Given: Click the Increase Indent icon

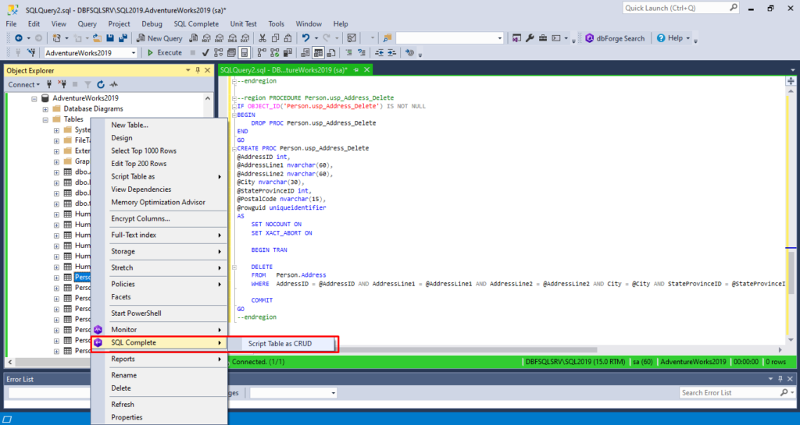Looking at the screenshot, I should (392, 52).
